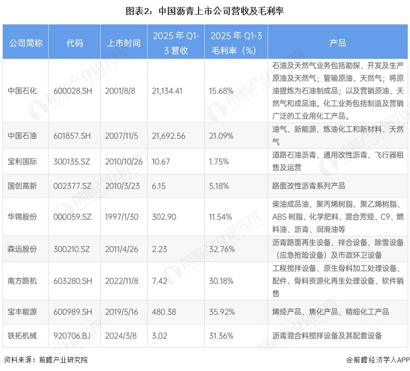Click the 2025年Q1-3毛利率(%) column header

(236, 42)
